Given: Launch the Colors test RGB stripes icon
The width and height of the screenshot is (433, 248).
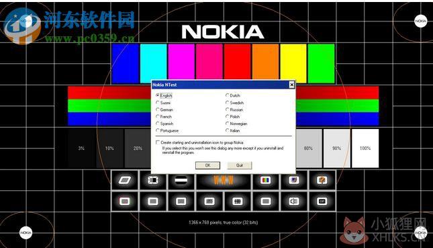Looking at the screenshot, I should pyautogui.click(x=265, y=180).
